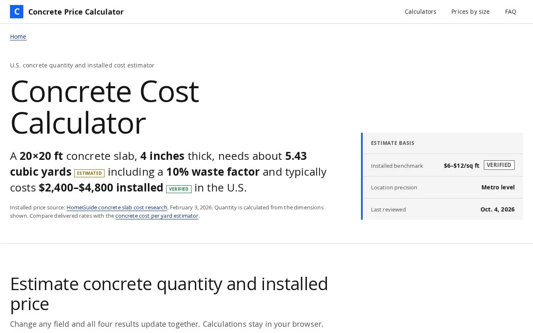Click the VERIFIED badge in Estimate Basis panel
Image resolution: width=533 pixels, height=333 pixels.
499,165
